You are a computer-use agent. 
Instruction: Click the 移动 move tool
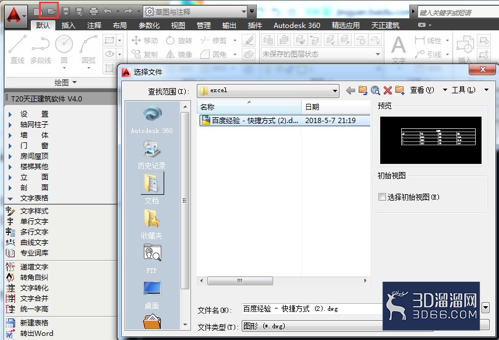(144, 40)
